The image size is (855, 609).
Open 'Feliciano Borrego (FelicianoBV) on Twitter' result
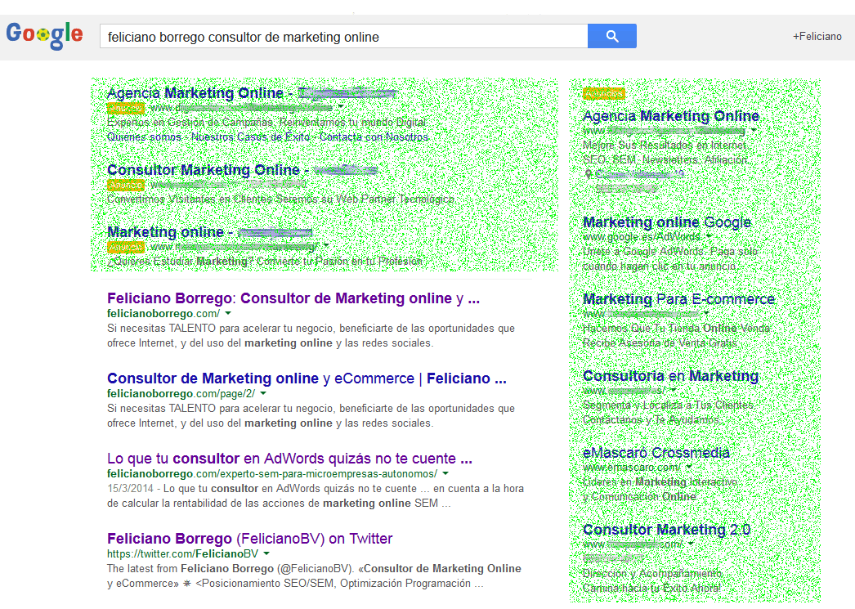(x=250, y=539)
